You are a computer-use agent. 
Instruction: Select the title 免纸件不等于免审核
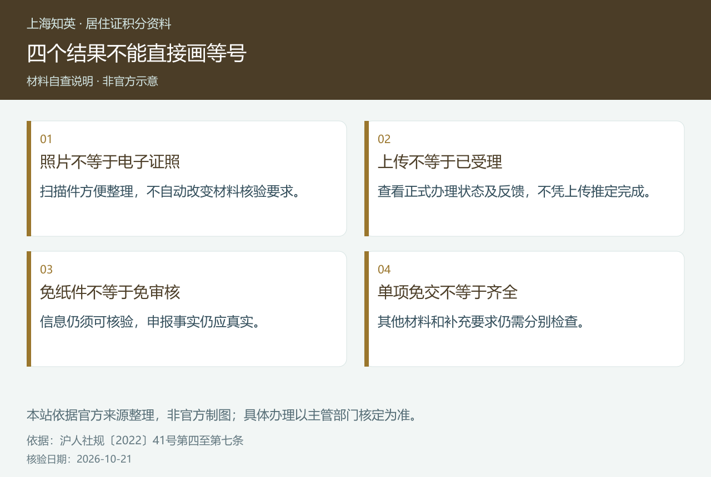(x=110, y=292)
